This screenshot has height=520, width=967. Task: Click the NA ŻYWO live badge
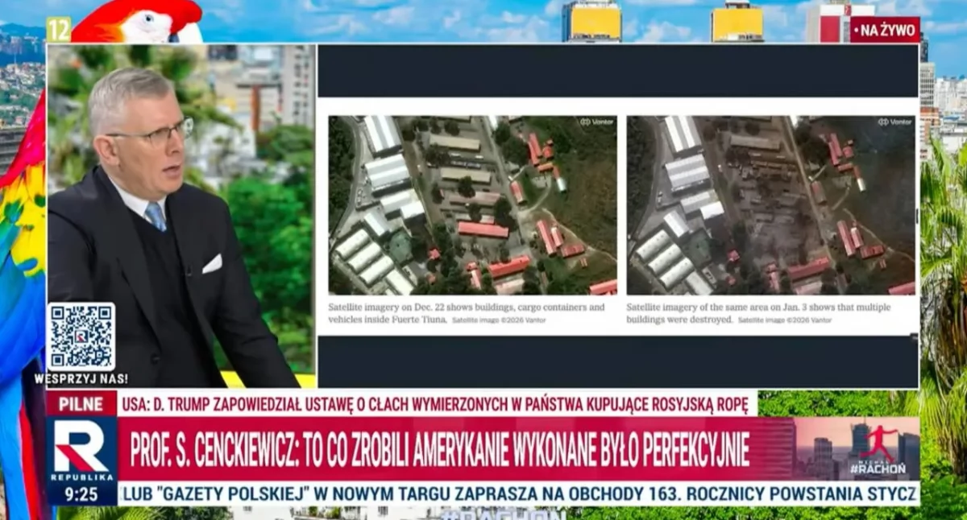point(885,31)
